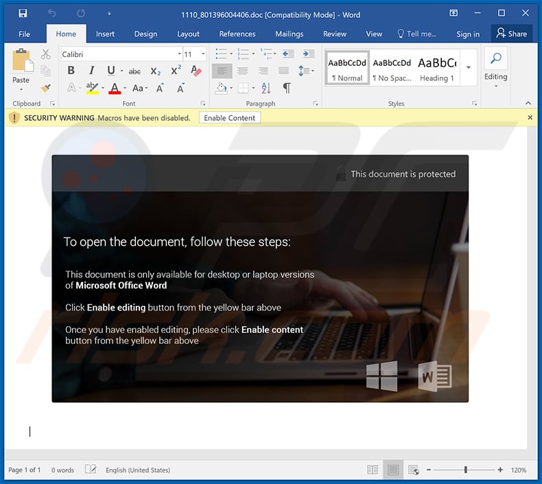
Task: Open Customize Quick Access Toolbar dropdown
Action: [109, 14]
